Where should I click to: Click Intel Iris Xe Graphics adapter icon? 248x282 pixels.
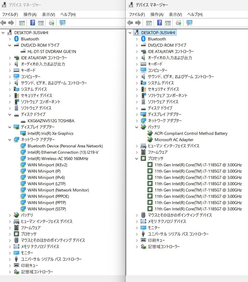click(x=23, y=133)
